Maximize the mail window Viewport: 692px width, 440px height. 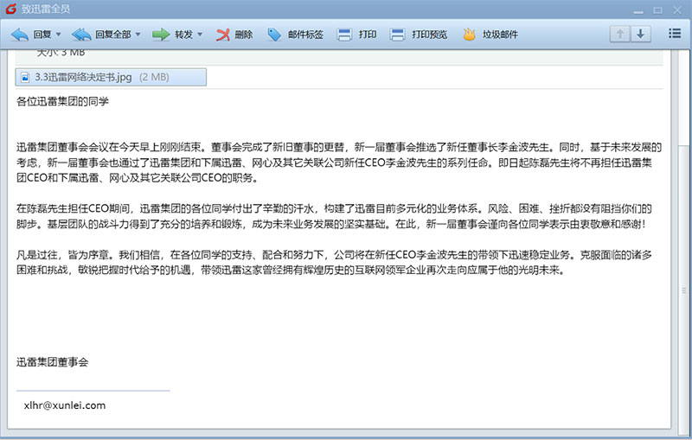click(657, 10)
